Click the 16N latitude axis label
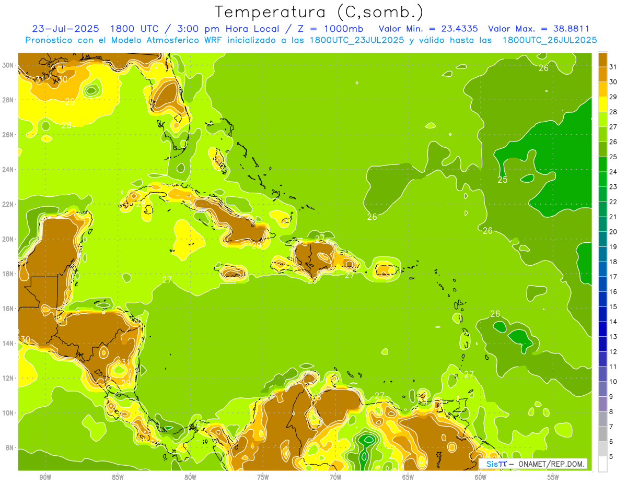Screen dimensions: 627x484 [x=9, y=309]
